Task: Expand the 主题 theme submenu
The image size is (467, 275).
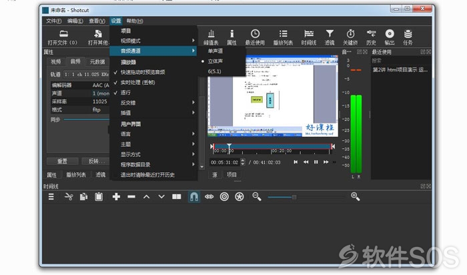Action: [x=153, y=144]
